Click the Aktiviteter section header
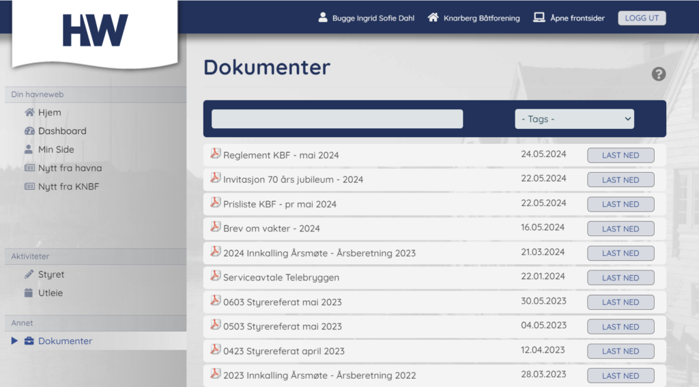Screen dimensions: 699x387 30,257
